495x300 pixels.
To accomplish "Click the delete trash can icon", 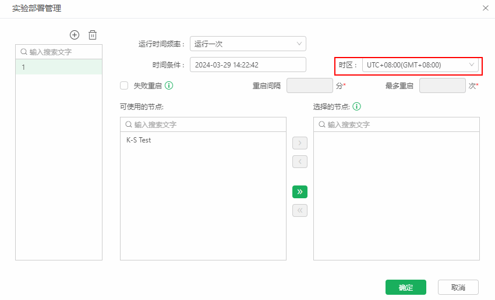I will 92,35.
